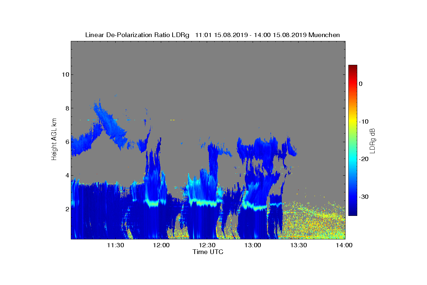The height and width of the screenshot is (285, 427).
Task: Click the 11:30 time tick label
Action: [115, 245]
